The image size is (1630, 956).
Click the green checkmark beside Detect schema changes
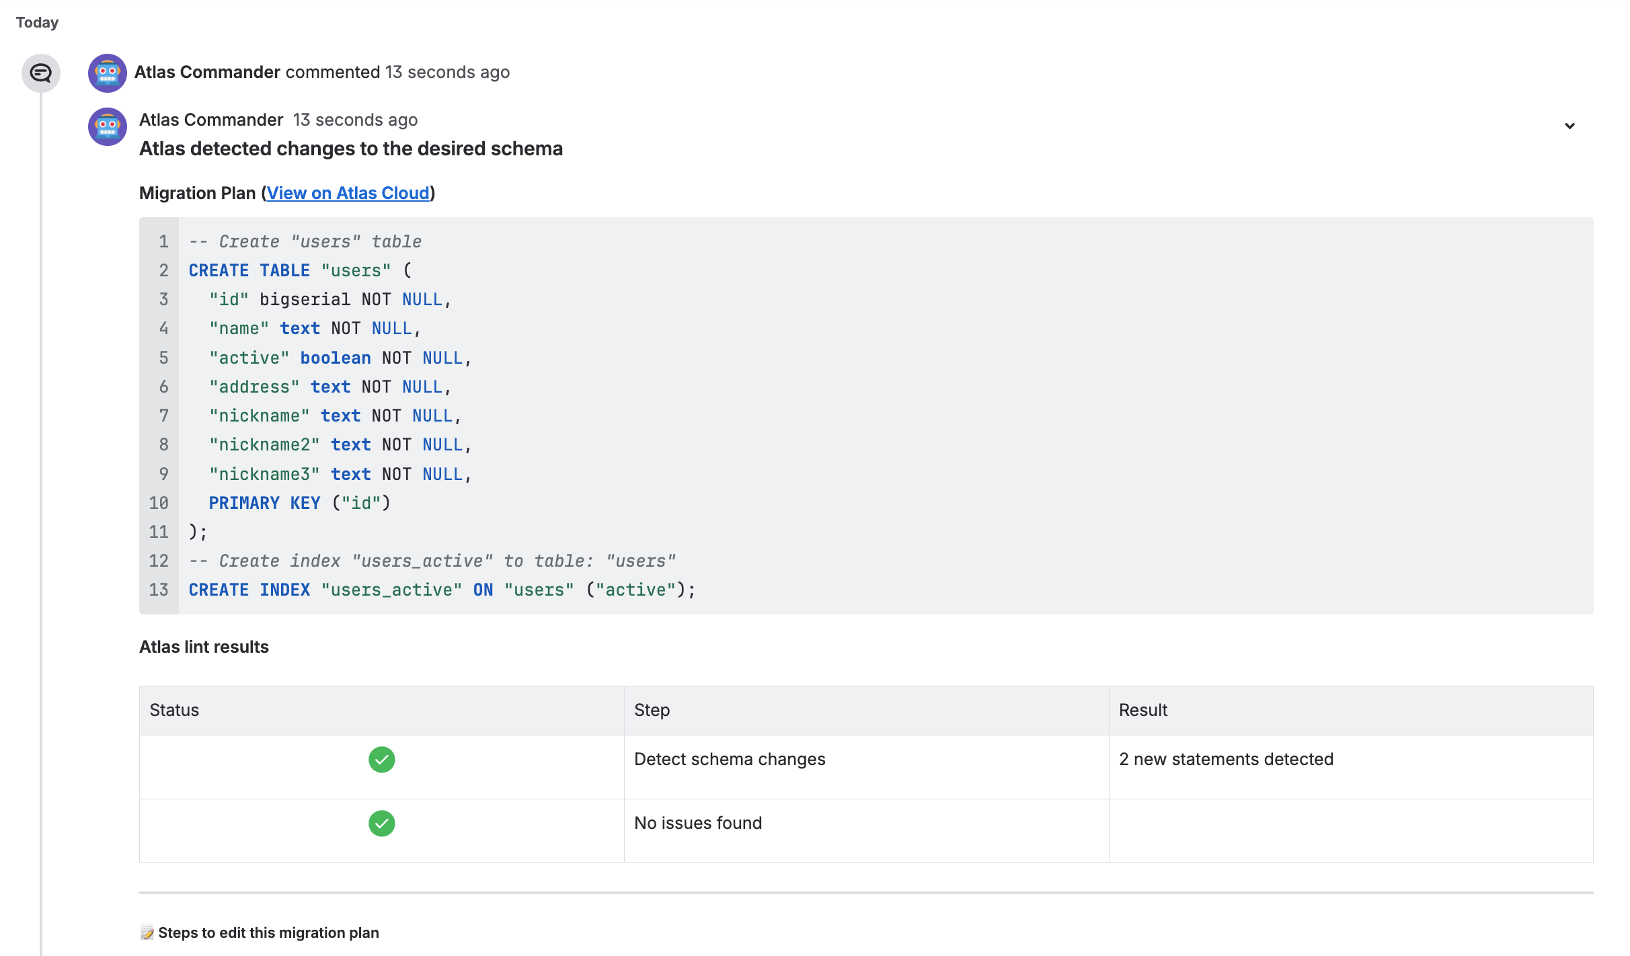pyautogui.click(x=381, y=760)
